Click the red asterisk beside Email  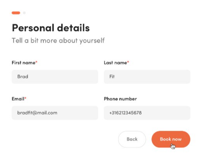[x=25, y=98]
